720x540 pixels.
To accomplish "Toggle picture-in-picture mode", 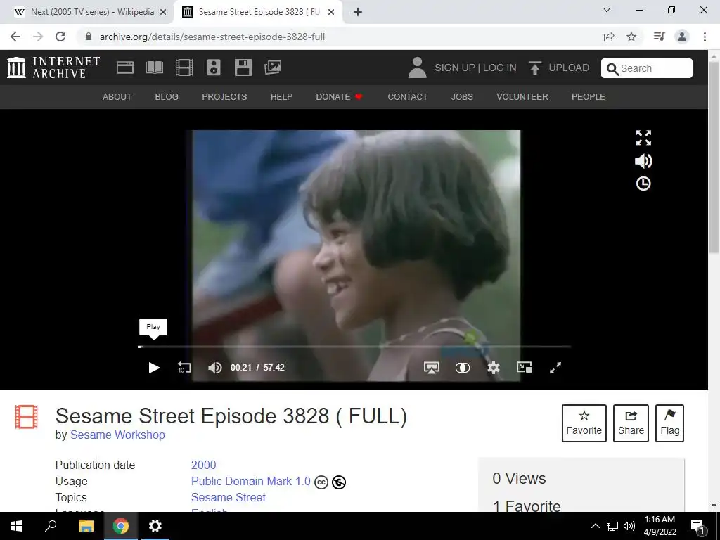I will pos(525,367).
